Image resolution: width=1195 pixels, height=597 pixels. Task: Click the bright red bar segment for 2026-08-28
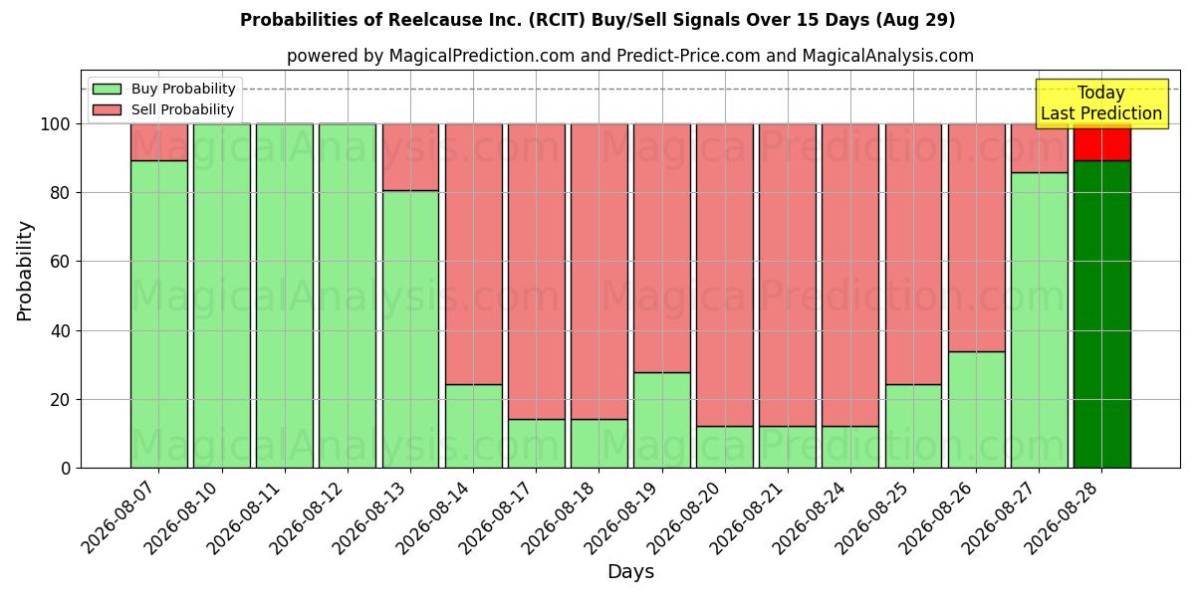pos(1101,142)
